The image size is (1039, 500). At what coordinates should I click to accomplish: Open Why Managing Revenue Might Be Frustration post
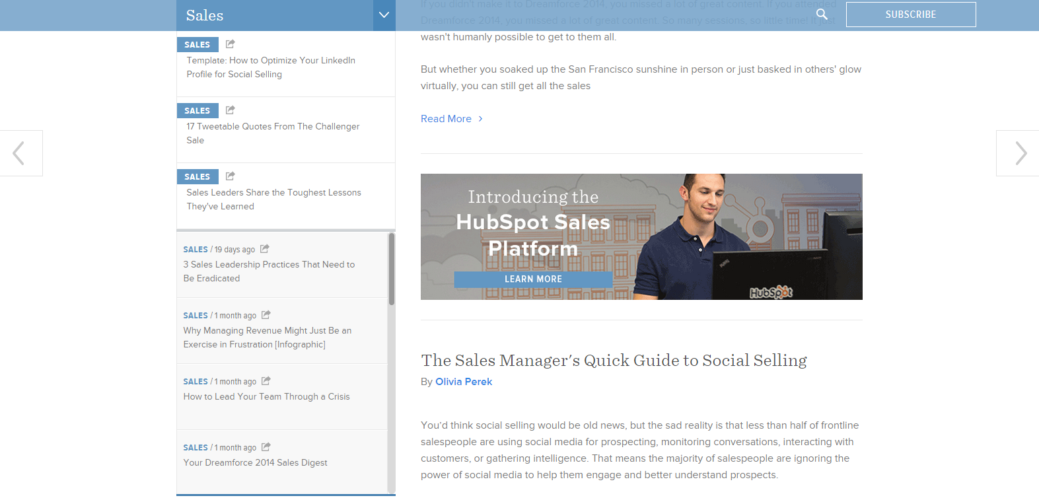coord(268,338)
